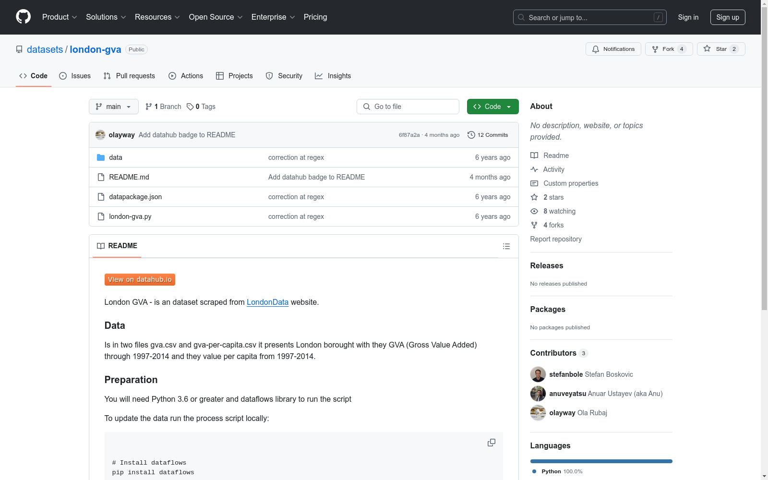Follow the LondonData link
The height and width of the screenshot is (480, 768).
pyautogui.click(x=267, y=302)
